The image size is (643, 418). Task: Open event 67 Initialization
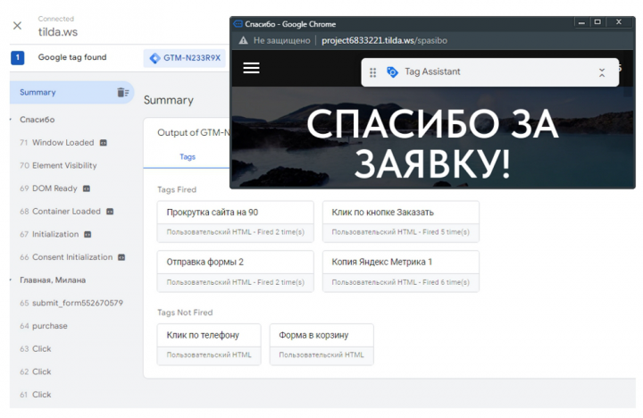pyautogui.click(x=49, y=234)
